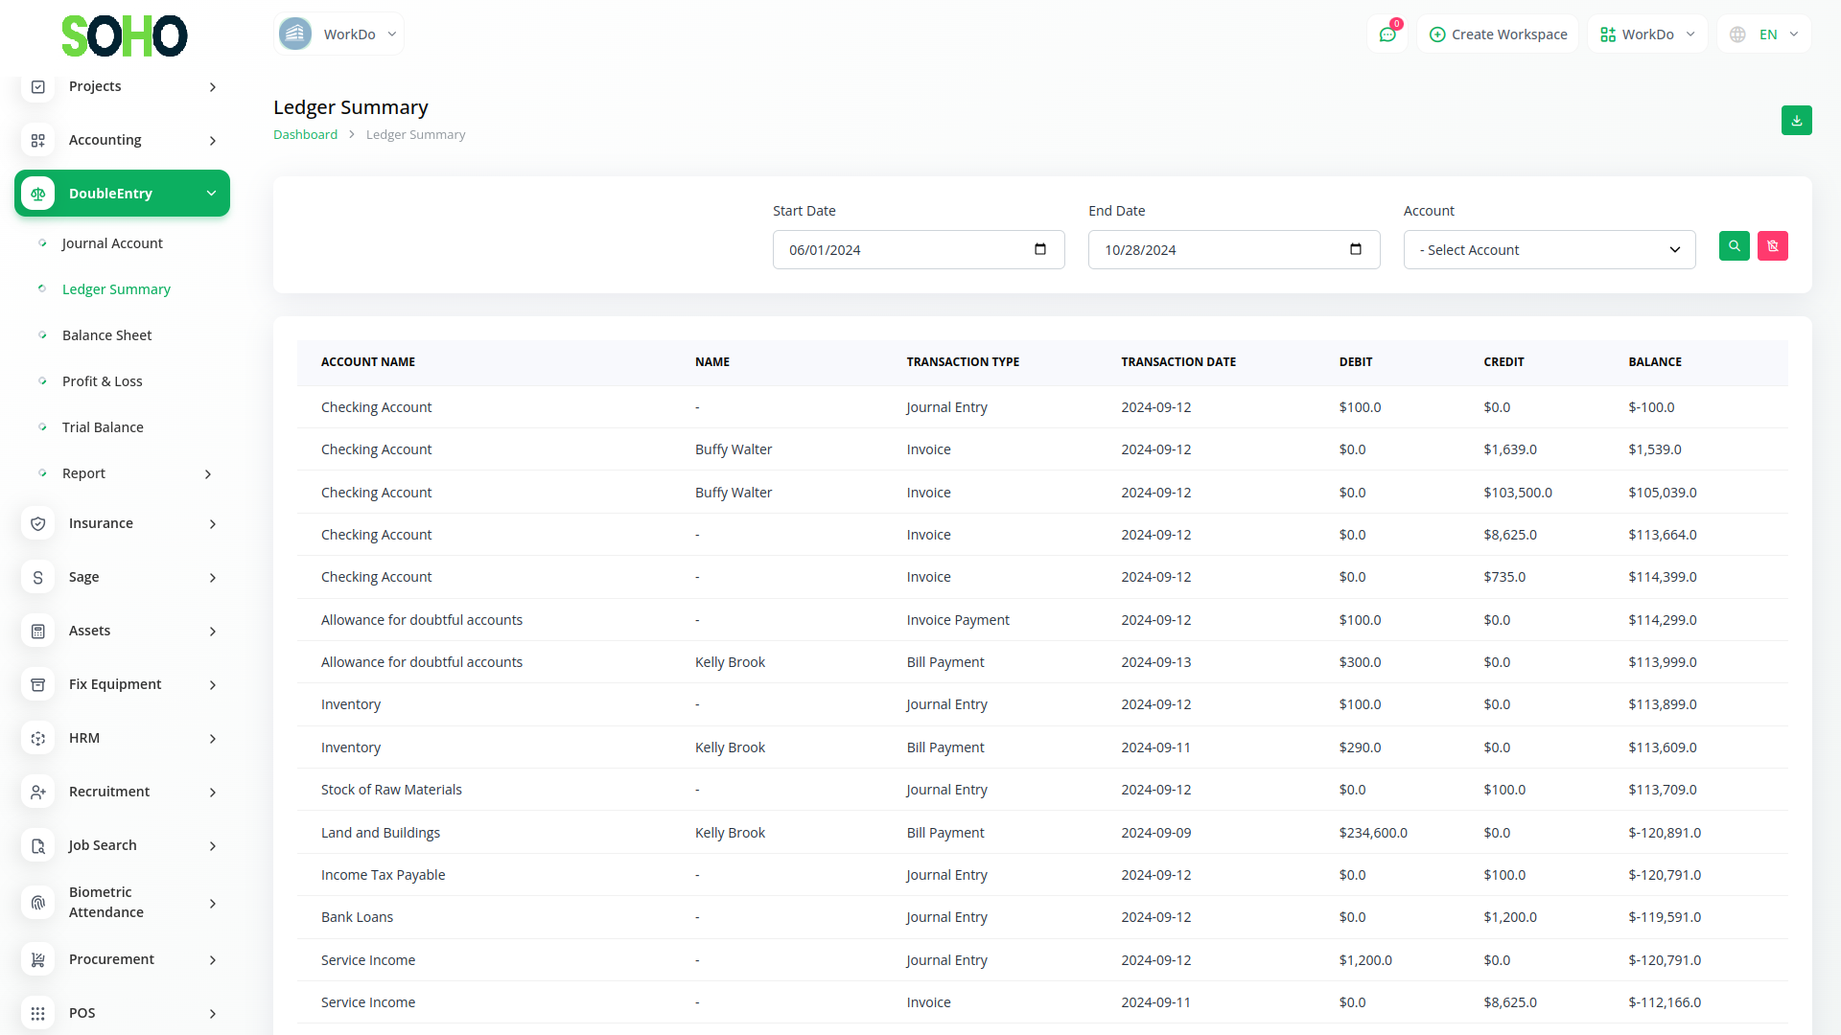Open the Select Account dropdown
Image resolution: width=1841 pixels, height=1035 pixels.
[1549, 250]
